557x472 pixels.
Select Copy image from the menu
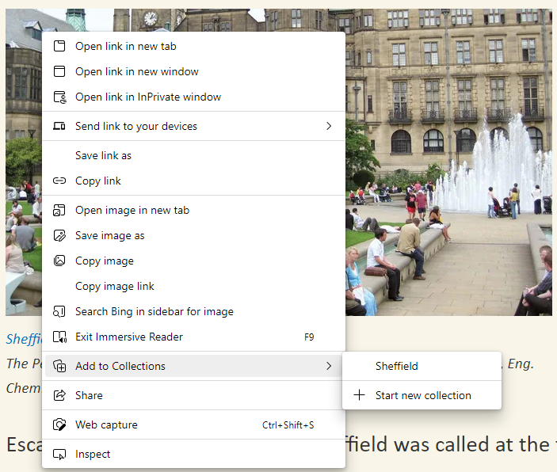[104, 261]
